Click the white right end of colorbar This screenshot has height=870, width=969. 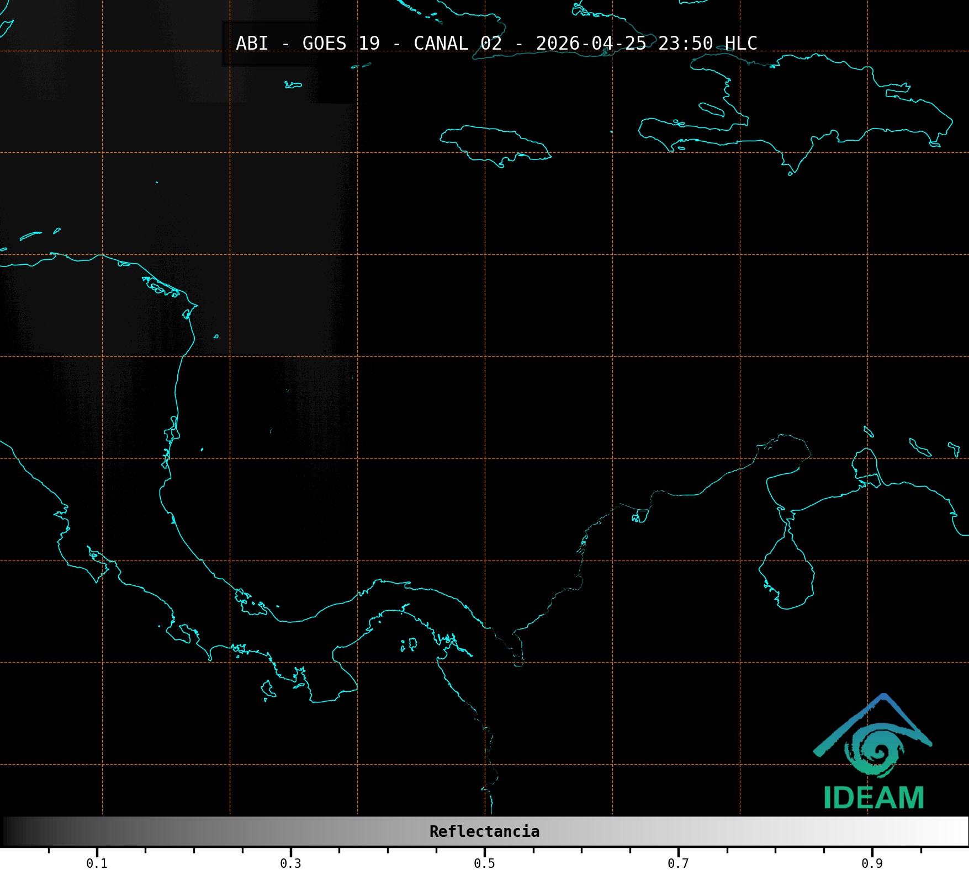[x=960, y=831]
